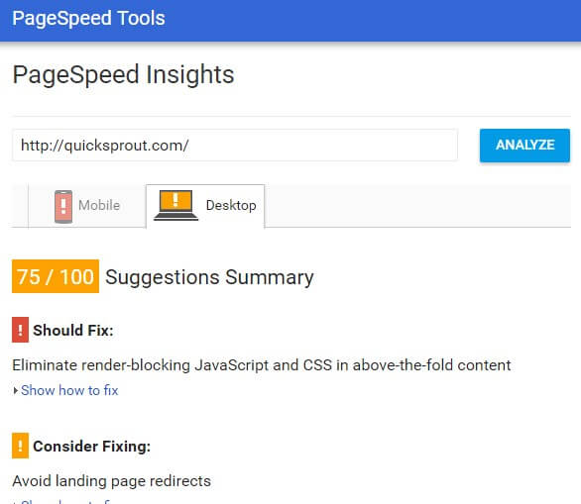The width and height of the screenshot is (581, 504).
Task: Click the Consider Fixing label
Action: coord(92,447)
